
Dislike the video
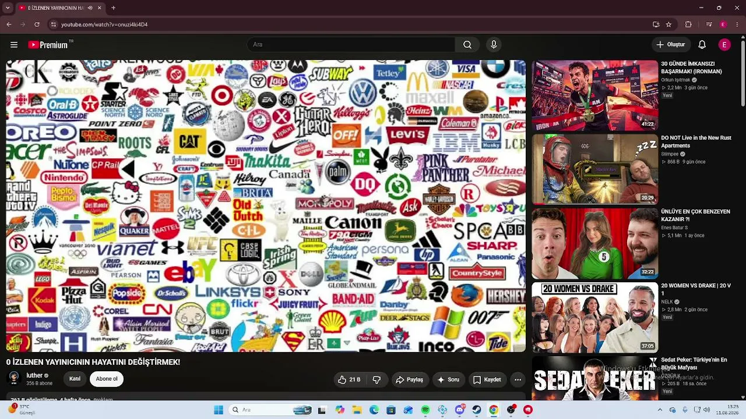tap(376, 380)
